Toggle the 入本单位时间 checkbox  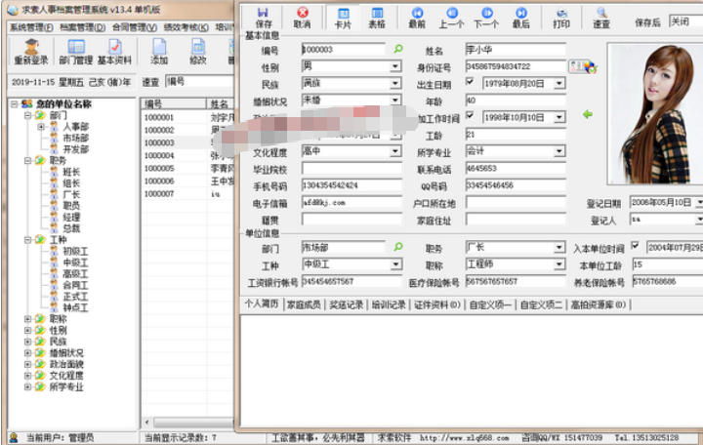tap(636, 247)
